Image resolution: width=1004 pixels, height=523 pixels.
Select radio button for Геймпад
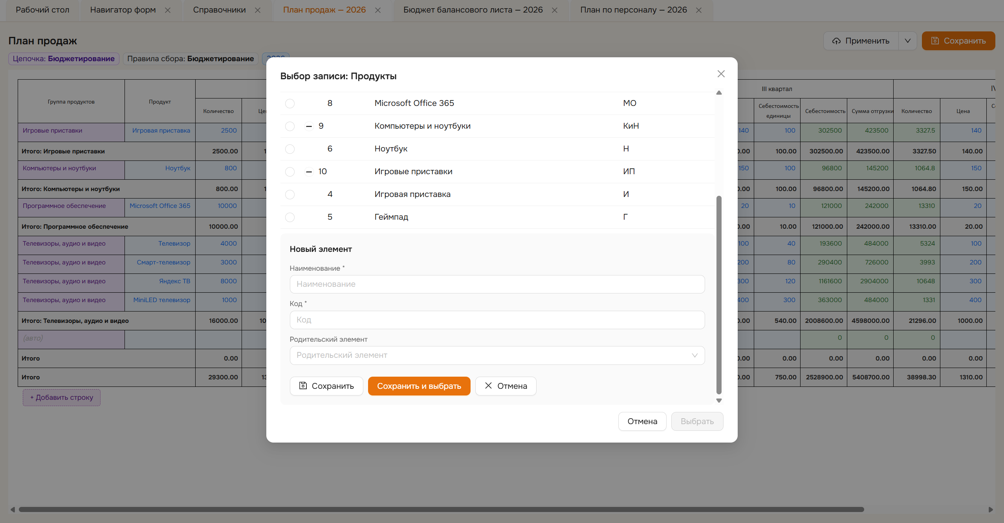290,217
